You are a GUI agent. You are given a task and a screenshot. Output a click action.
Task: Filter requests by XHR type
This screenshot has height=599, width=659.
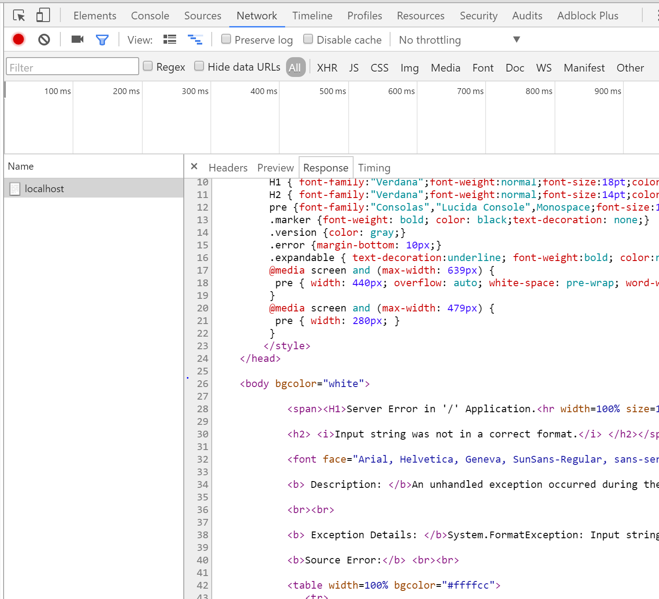pyautogui.click(x=327, y=68)
